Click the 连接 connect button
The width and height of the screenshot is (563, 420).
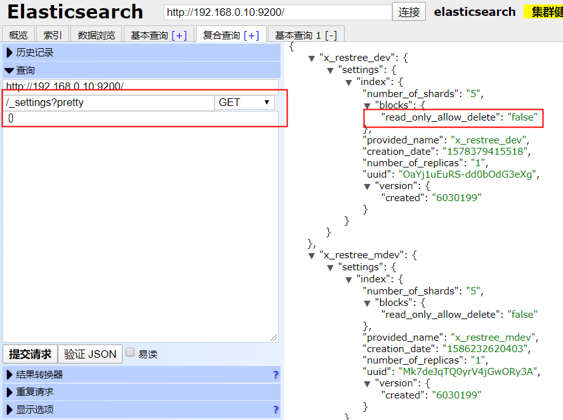point(409,12)
